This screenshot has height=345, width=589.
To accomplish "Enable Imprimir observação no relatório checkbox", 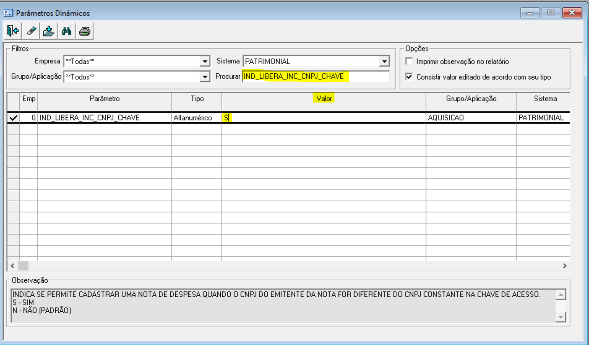I will [409, 62].
